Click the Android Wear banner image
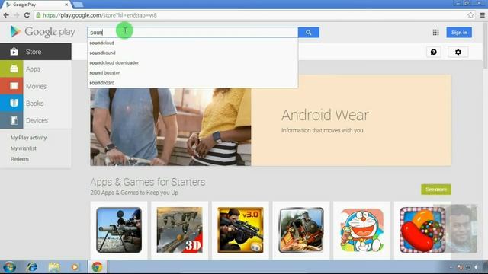Screen dimensions: 488x274 (171, 127)
